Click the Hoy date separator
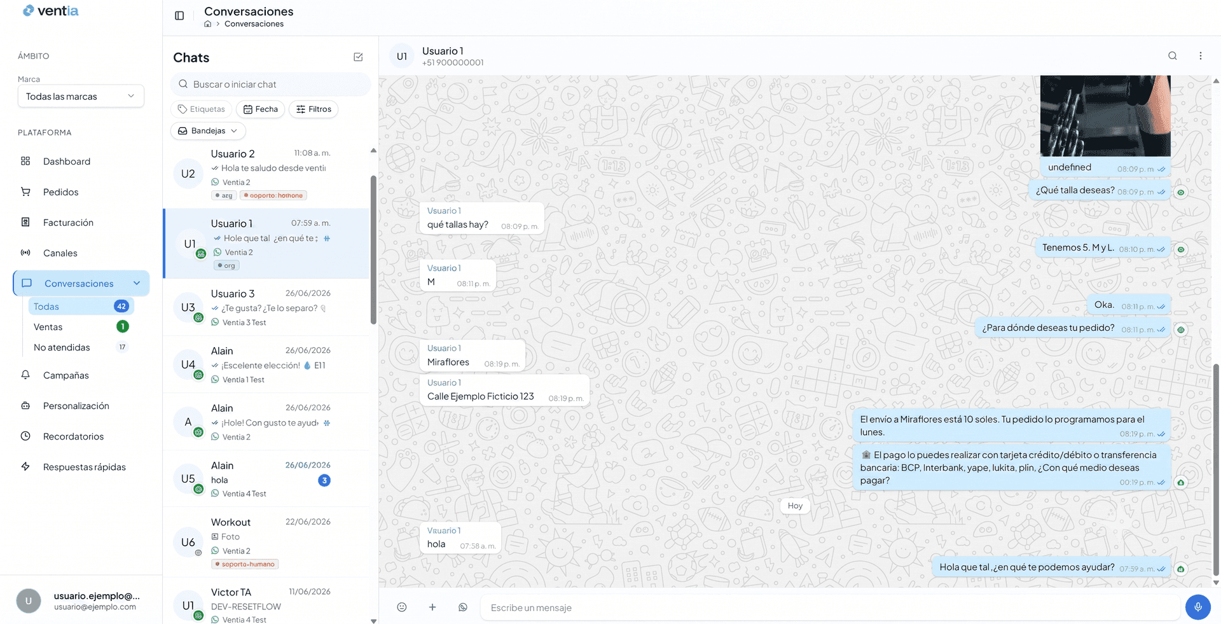This screenshot has height=624, width=1221. coord(795,506)
